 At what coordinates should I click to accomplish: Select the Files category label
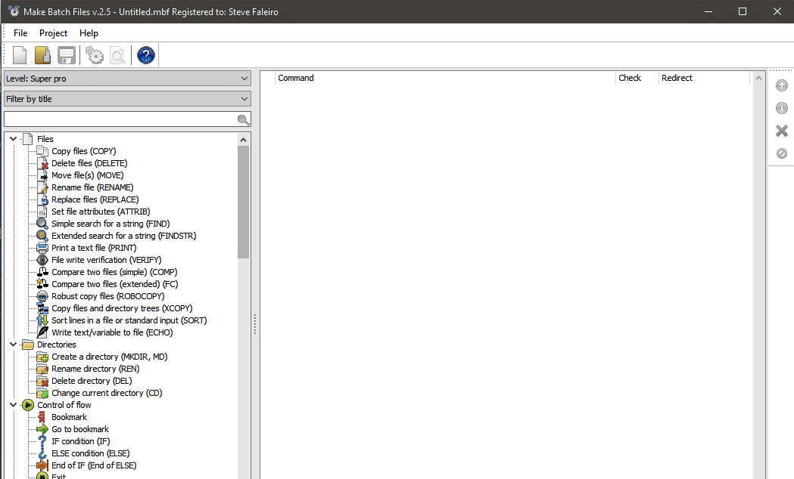[x=45, y=139]
